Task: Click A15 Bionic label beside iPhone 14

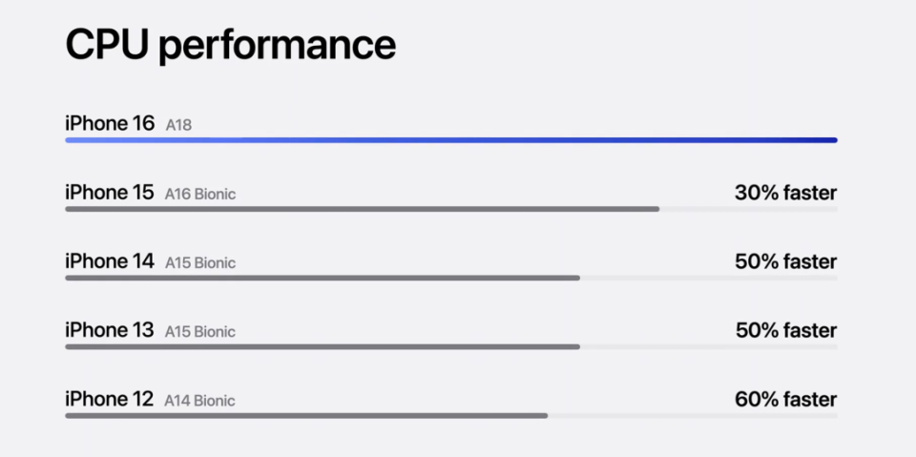Action: pyautogui.click(x=200, y=263)
